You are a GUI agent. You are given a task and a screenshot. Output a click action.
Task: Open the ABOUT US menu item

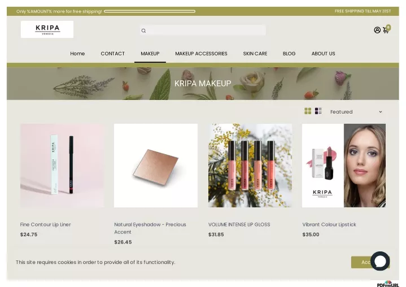(323, 54)
